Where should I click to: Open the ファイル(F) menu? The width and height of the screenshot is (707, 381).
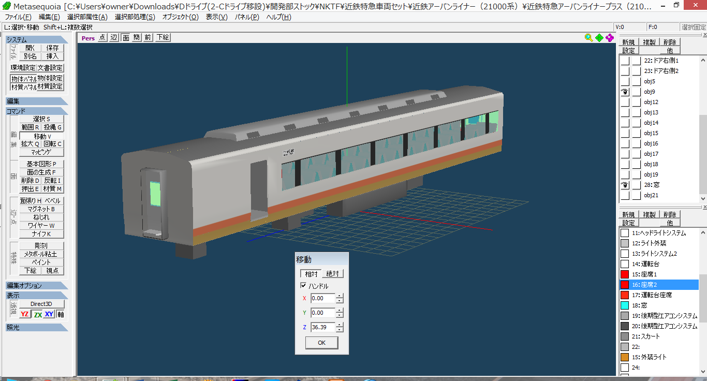pos(18,17)
